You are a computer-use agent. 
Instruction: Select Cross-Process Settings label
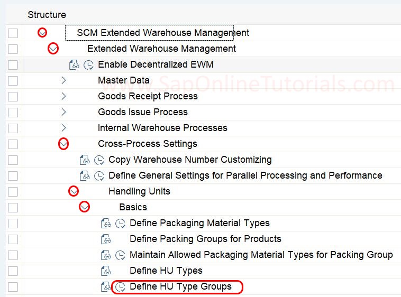click(148, 144)
